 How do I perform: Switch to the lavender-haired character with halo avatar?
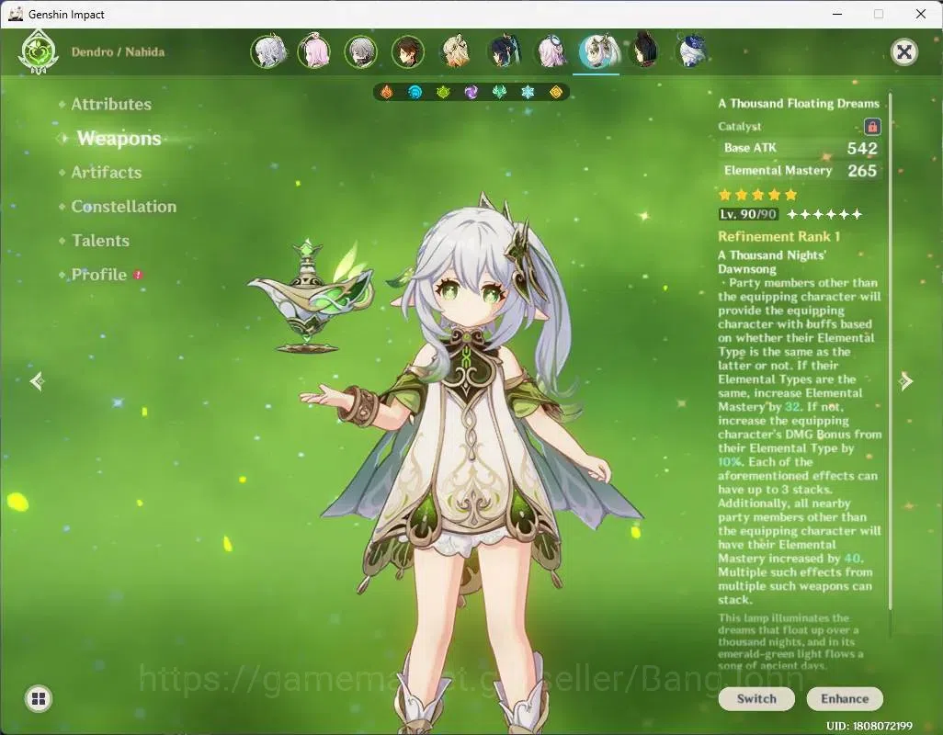550,51
